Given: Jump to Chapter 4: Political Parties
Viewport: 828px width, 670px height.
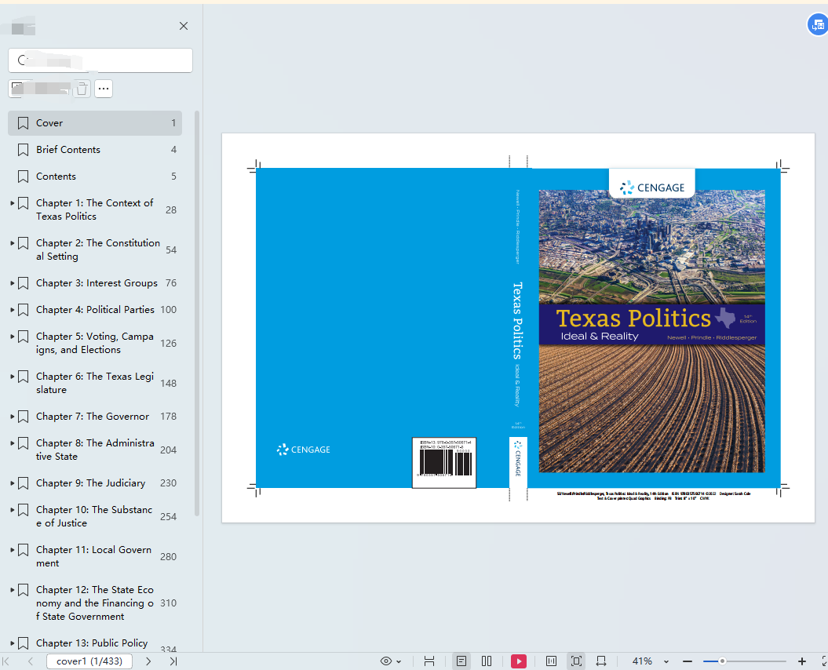Looking at the screenshot, I should point(95,310).
